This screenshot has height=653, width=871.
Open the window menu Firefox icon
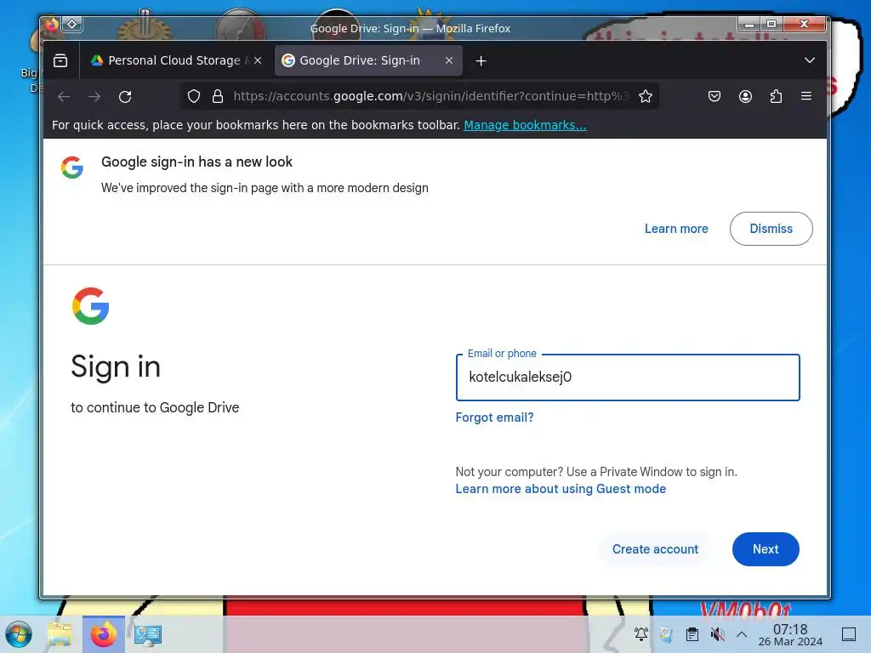(x=52, y=25)
